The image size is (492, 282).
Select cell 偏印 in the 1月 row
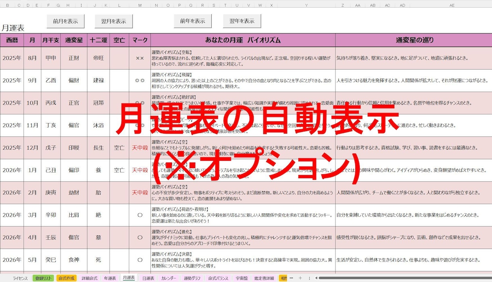point(74,170)
